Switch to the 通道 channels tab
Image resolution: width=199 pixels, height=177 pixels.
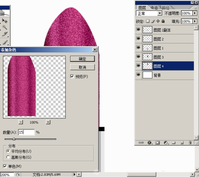tap(154, 8)
